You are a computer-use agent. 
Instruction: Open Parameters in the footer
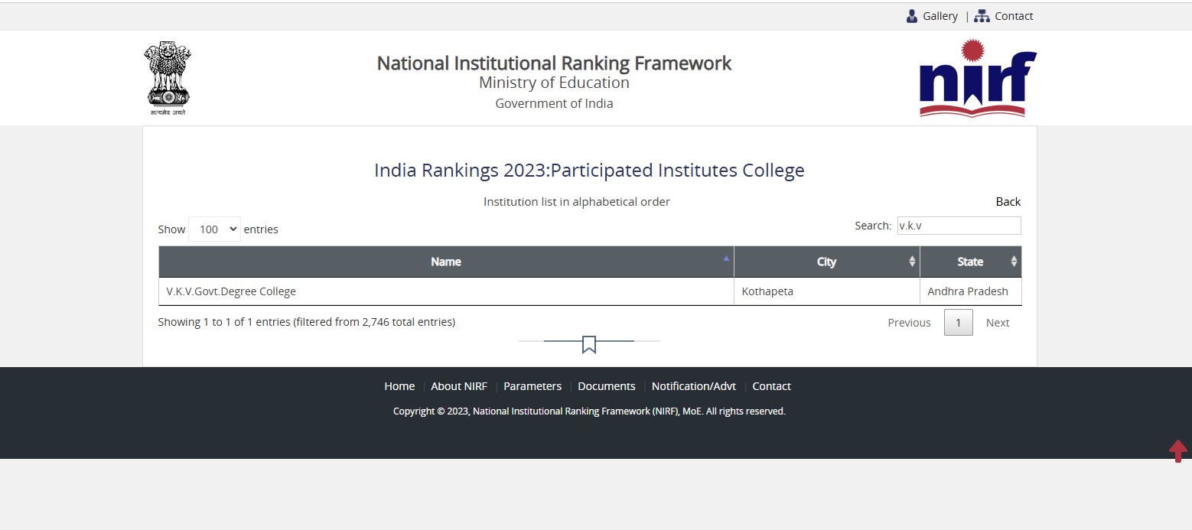coord(532,386)
